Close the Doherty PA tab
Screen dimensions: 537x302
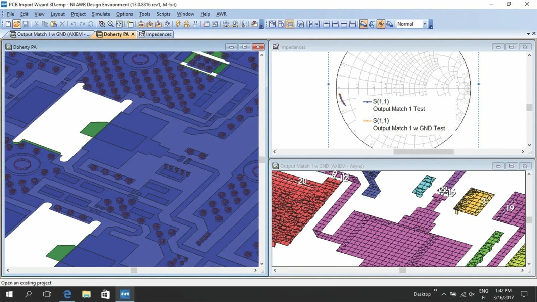[x=133, y=34]
